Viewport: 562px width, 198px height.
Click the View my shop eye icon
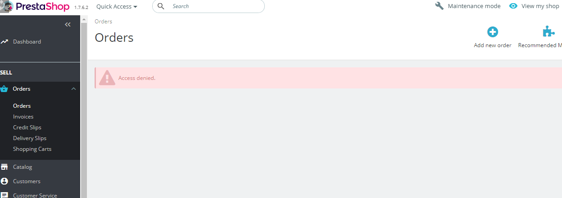click(513, 6)
